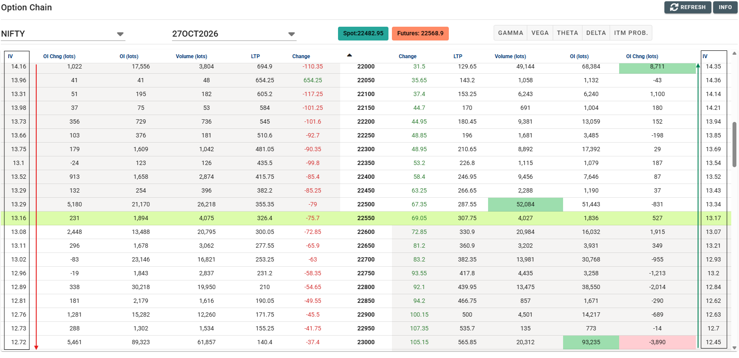Toggle the DELTA column
Viewport: 739px width, 358px height.
pyautogui.click(x=596, y=33)
